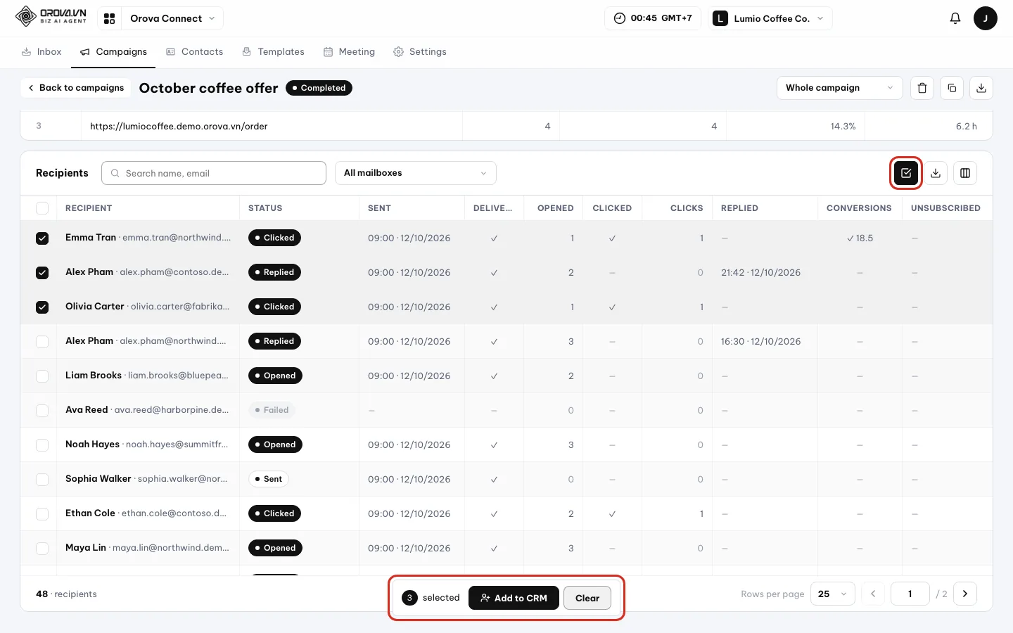Expand Whole campaign scope dropdown
Viewport: 1013px width, 633px height.
click(839, 88)
